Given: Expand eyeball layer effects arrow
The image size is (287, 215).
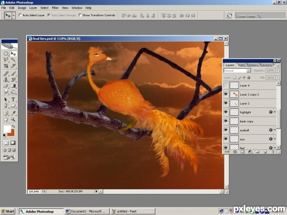Looking at the screenshot, I should coord(275,130).
